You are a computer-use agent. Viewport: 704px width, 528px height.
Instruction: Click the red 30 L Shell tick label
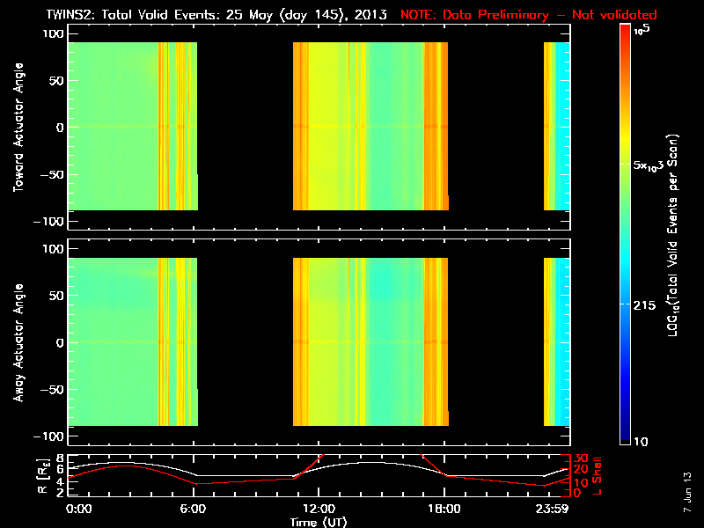pyautogui.click(x=581, y=458)
